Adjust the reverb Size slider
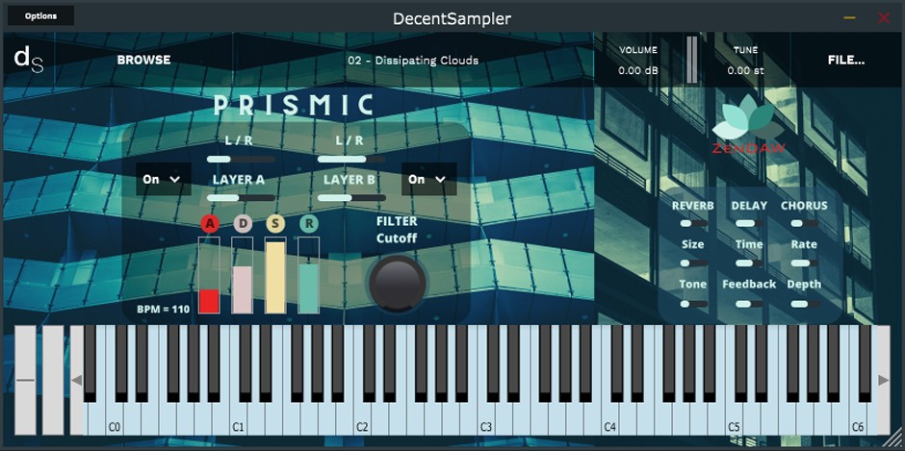The image size is (905, 451). click(693, 263)
